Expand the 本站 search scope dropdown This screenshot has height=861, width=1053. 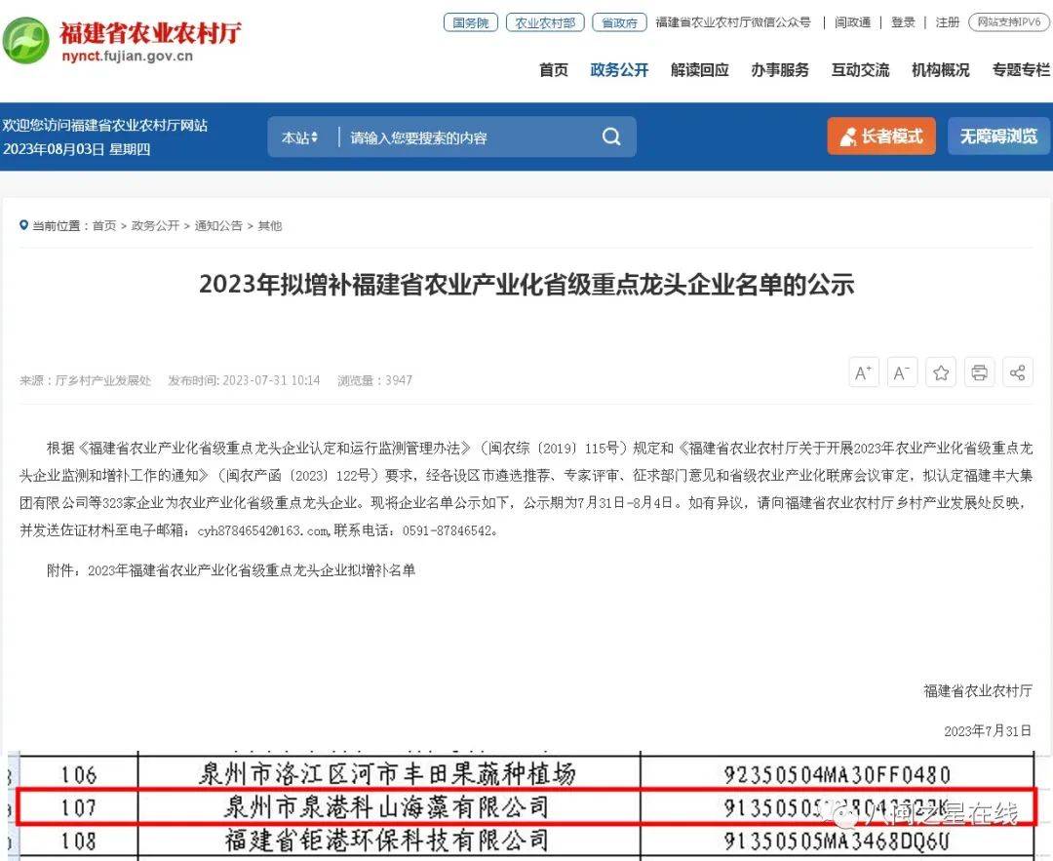[x=299, y=137]
